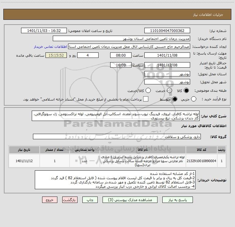Click the need date cell 1401/11/12

24,161
